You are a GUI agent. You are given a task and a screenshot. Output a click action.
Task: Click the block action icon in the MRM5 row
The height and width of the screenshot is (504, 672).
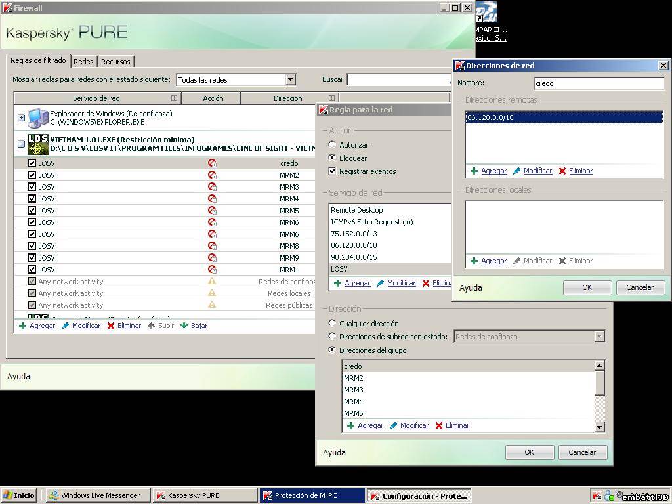pos(212,211)
